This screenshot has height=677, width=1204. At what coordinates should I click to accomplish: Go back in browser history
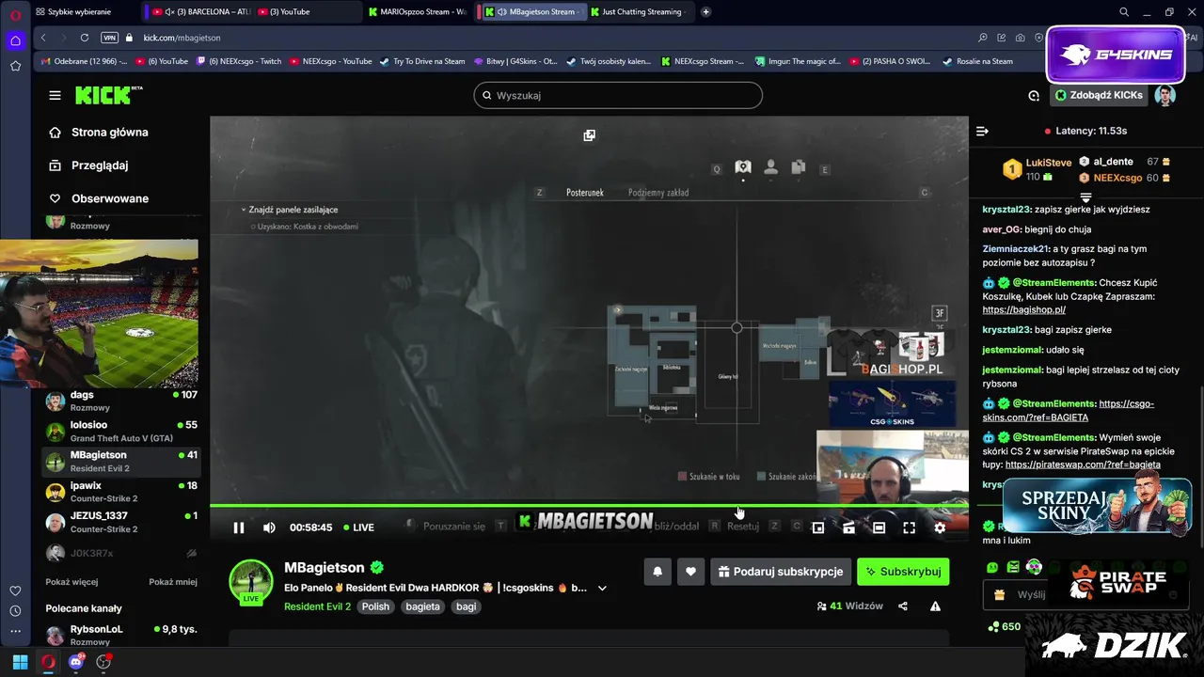coord(43,38)
